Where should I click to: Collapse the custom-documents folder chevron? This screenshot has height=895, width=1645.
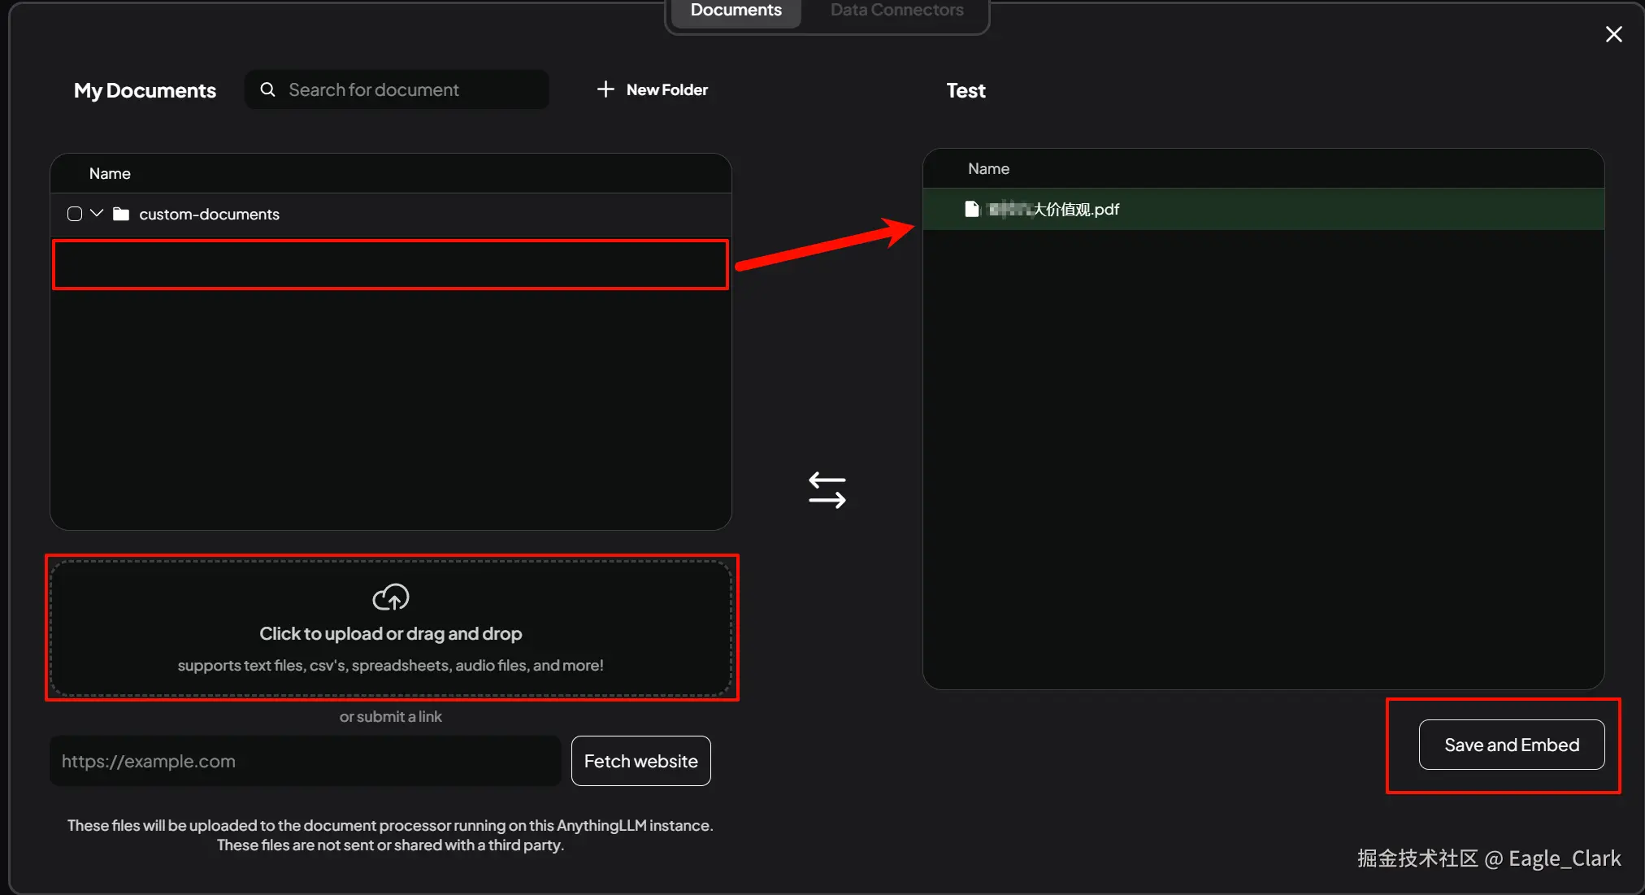pos(97,213)
